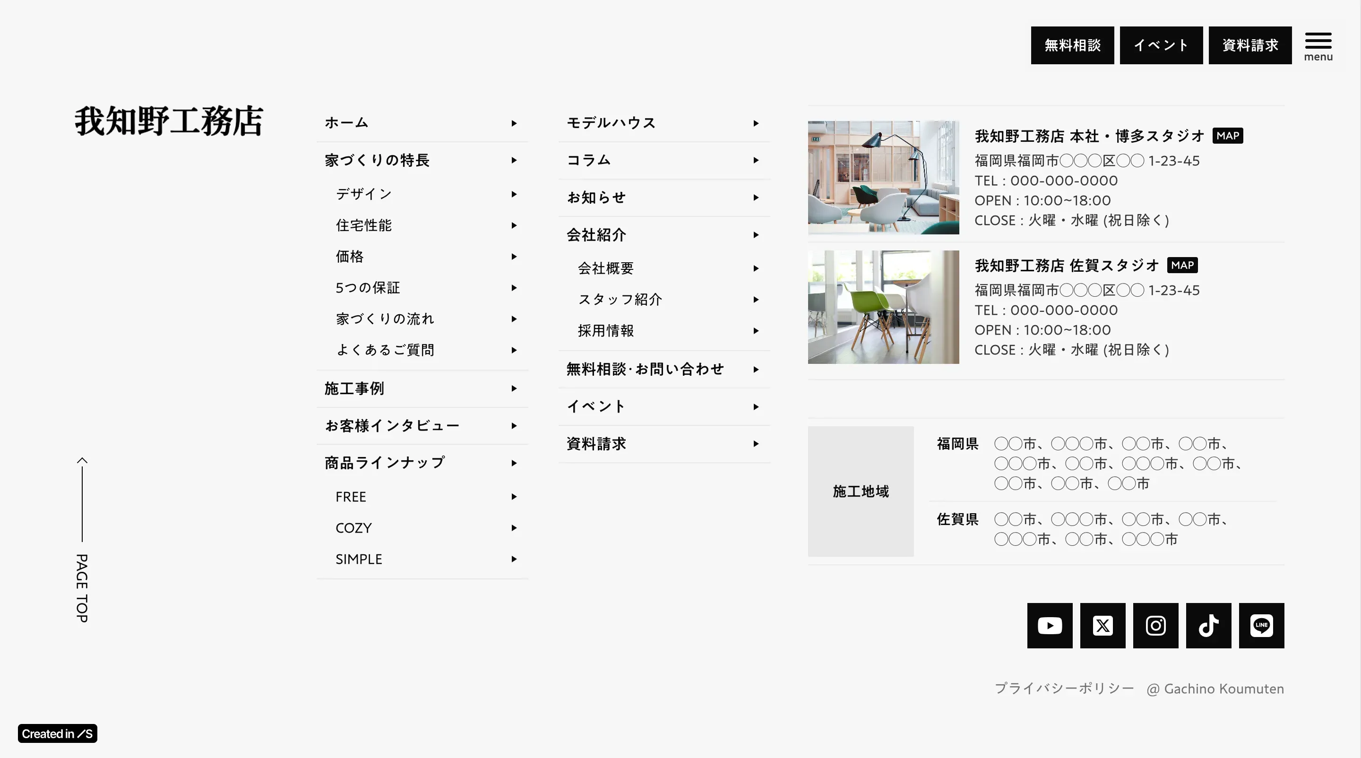Open the Instagram profile icon
This screenshot has width=1361, height=758.
pos(1155,625)
